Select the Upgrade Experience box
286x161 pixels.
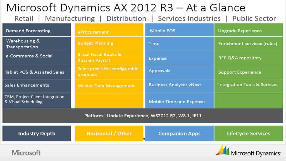coord(248,30)
